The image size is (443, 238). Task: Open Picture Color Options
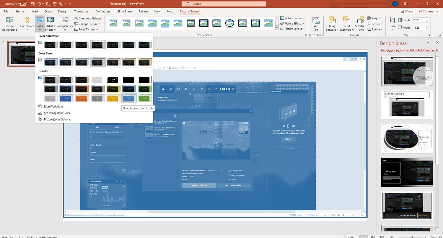58,119
